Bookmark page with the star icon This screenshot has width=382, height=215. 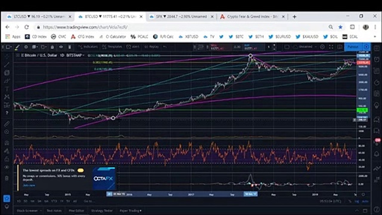pos(341,27)
